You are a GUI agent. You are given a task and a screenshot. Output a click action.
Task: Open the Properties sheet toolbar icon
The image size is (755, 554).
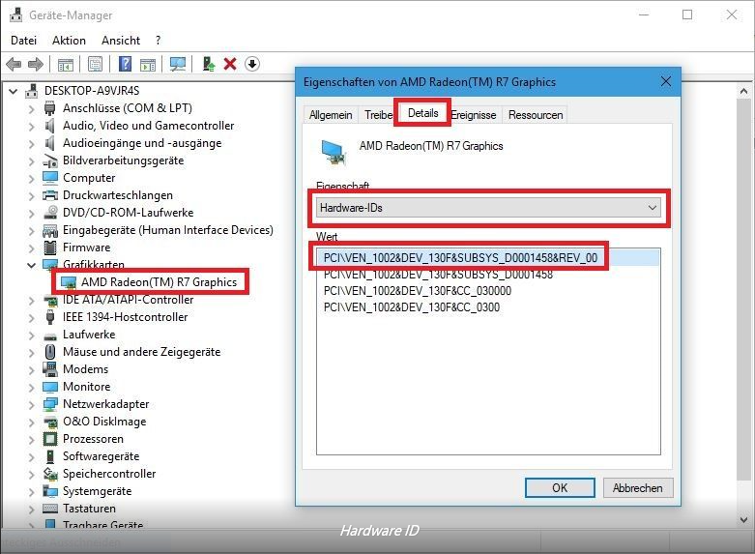pos(96,64)
